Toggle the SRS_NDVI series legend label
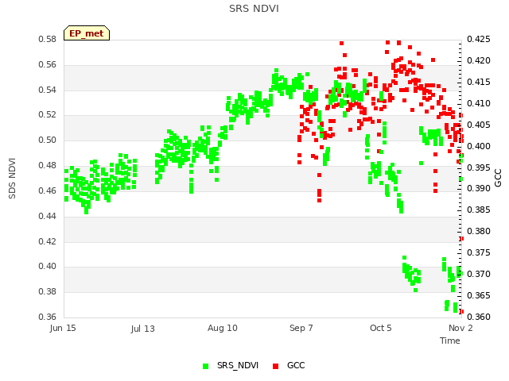This screenshot has width=509, height=381. tap(238, 365)
